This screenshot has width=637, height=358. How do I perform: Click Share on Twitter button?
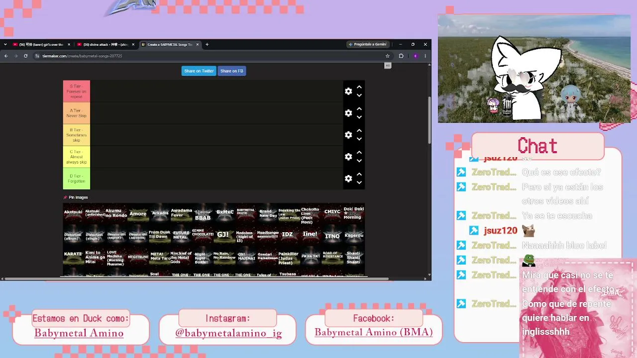199,71
